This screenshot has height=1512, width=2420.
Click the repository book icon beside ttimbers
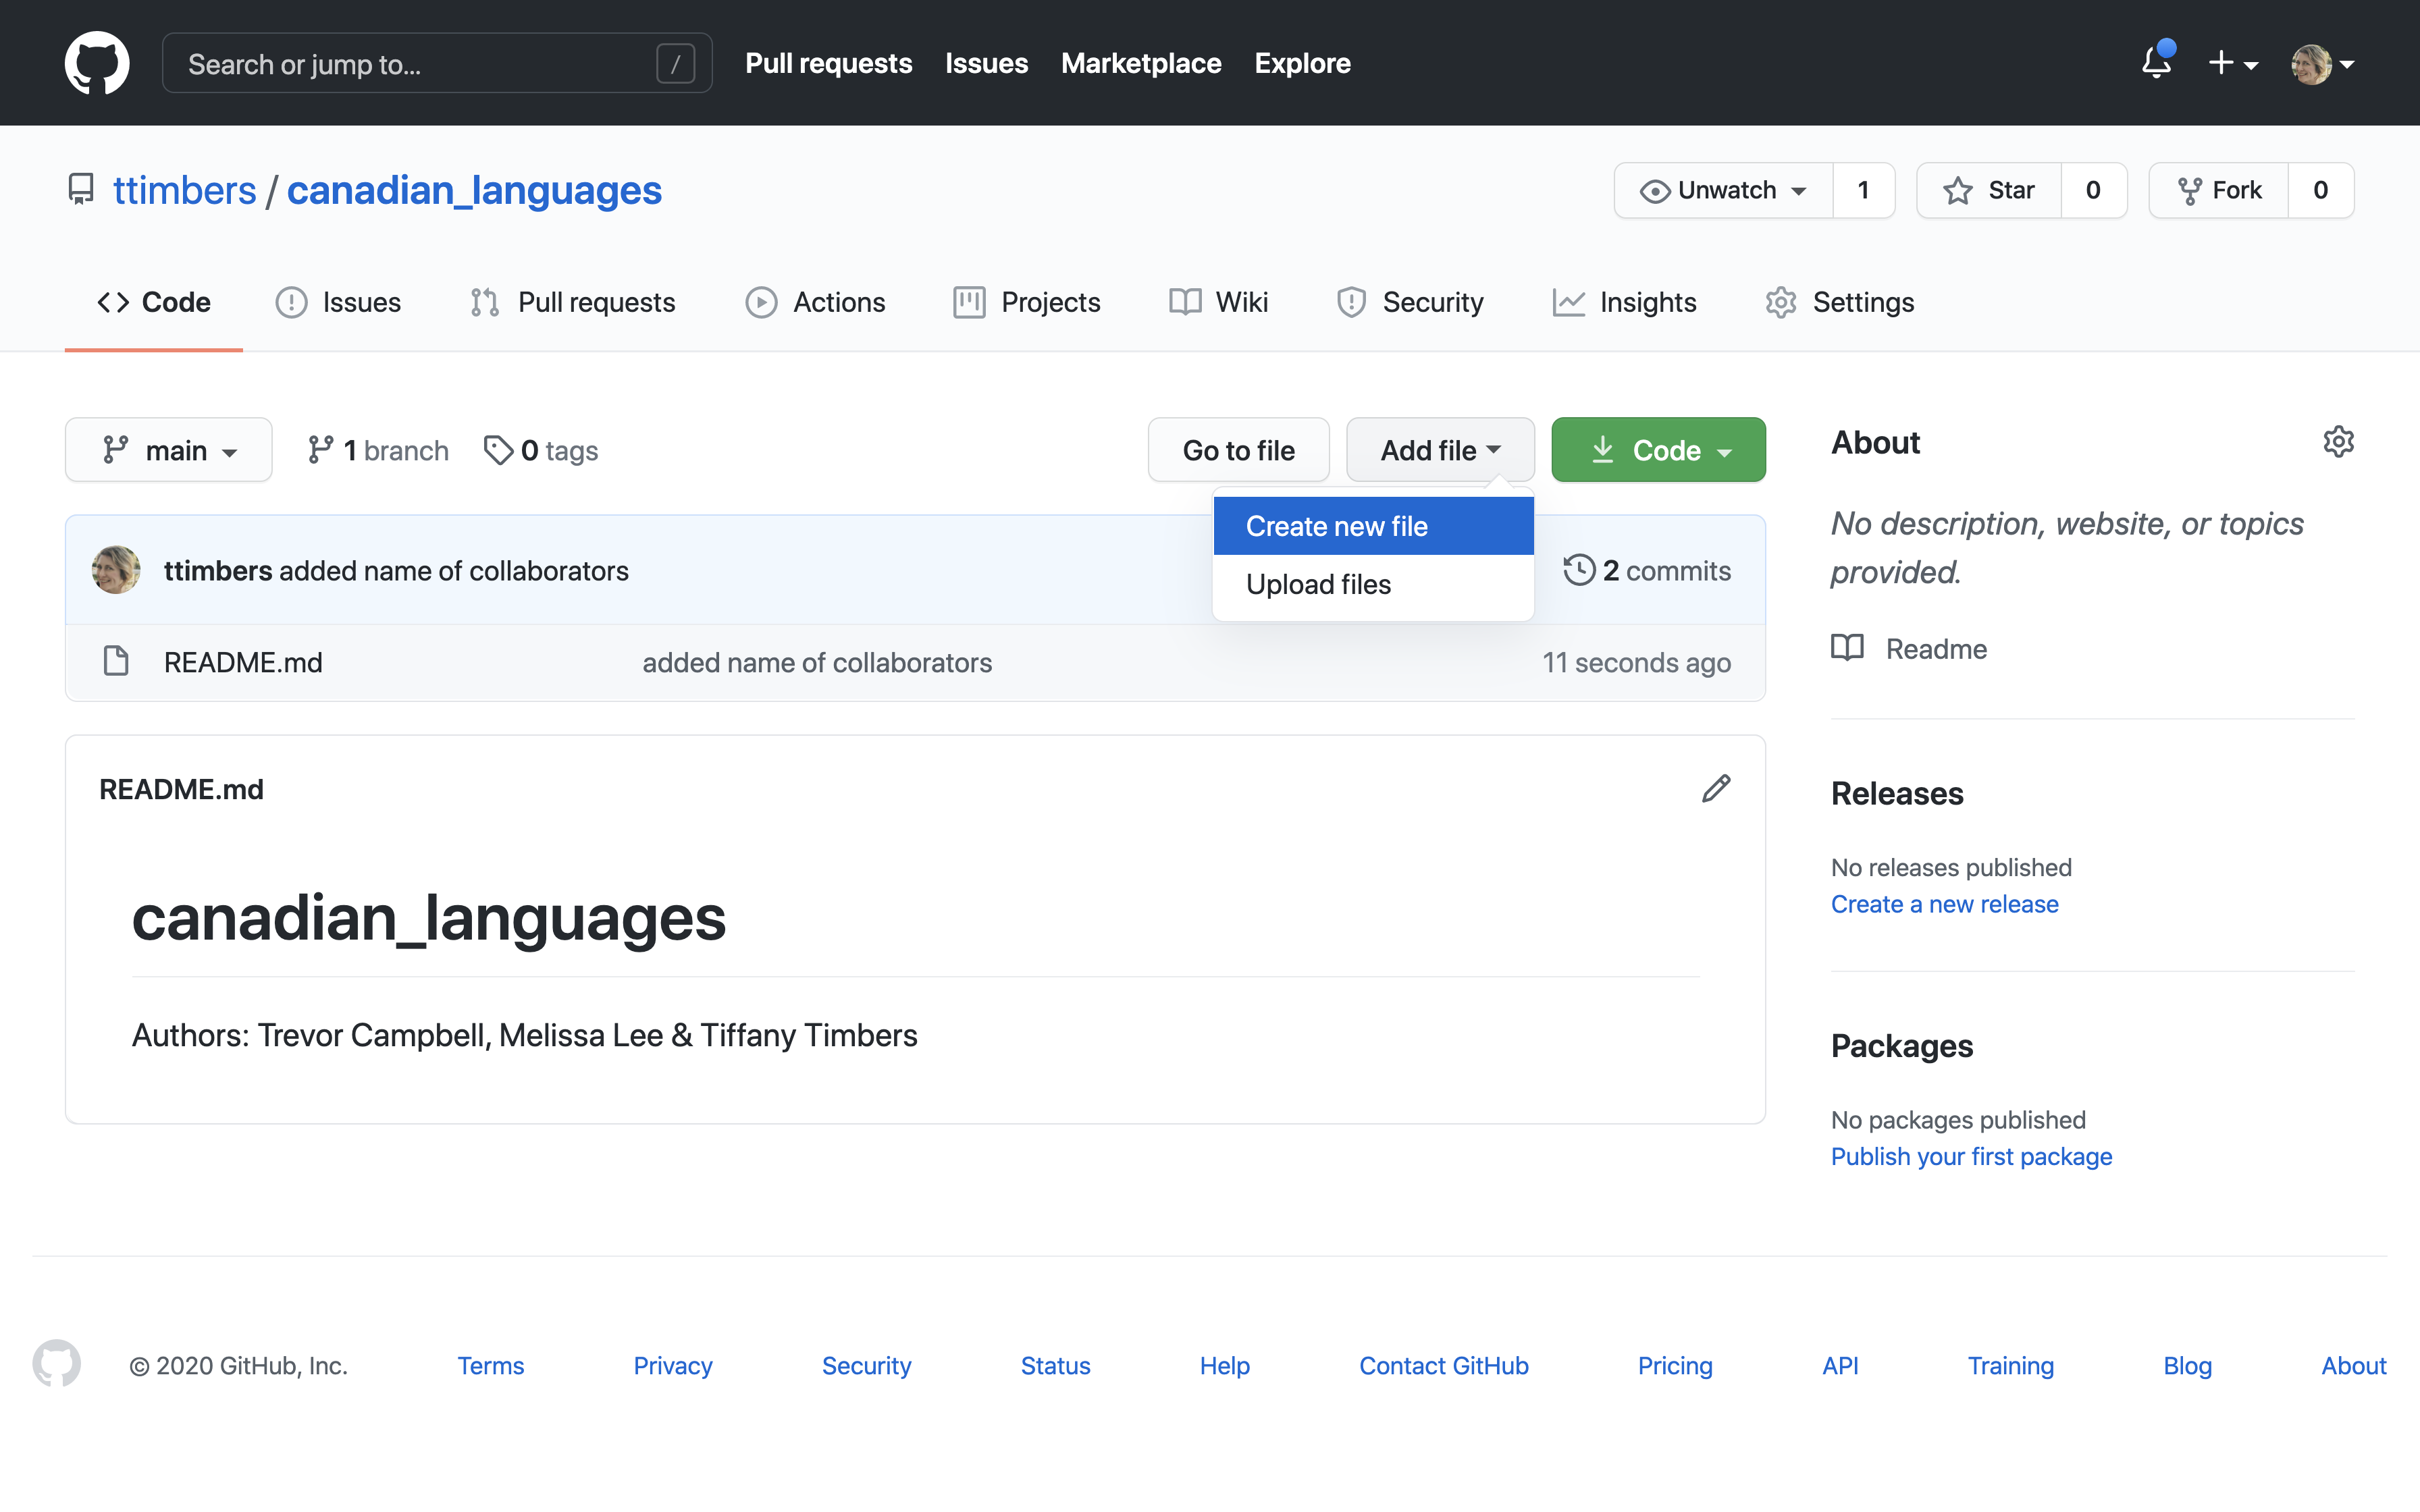(81, 189)
